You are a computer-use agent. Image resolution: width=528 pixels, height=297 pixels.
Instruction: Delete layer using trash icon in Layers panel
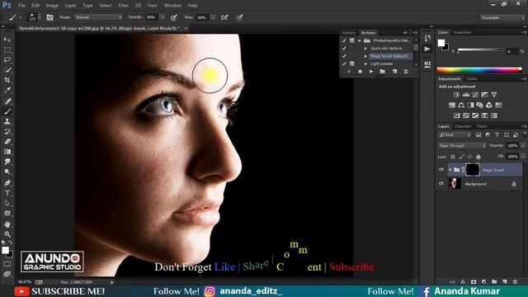click(x=515, y=282)
